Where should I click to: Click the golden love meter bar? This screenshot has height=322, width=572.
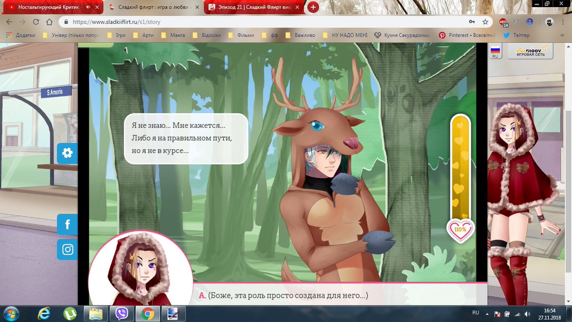[x=460, y=167]
